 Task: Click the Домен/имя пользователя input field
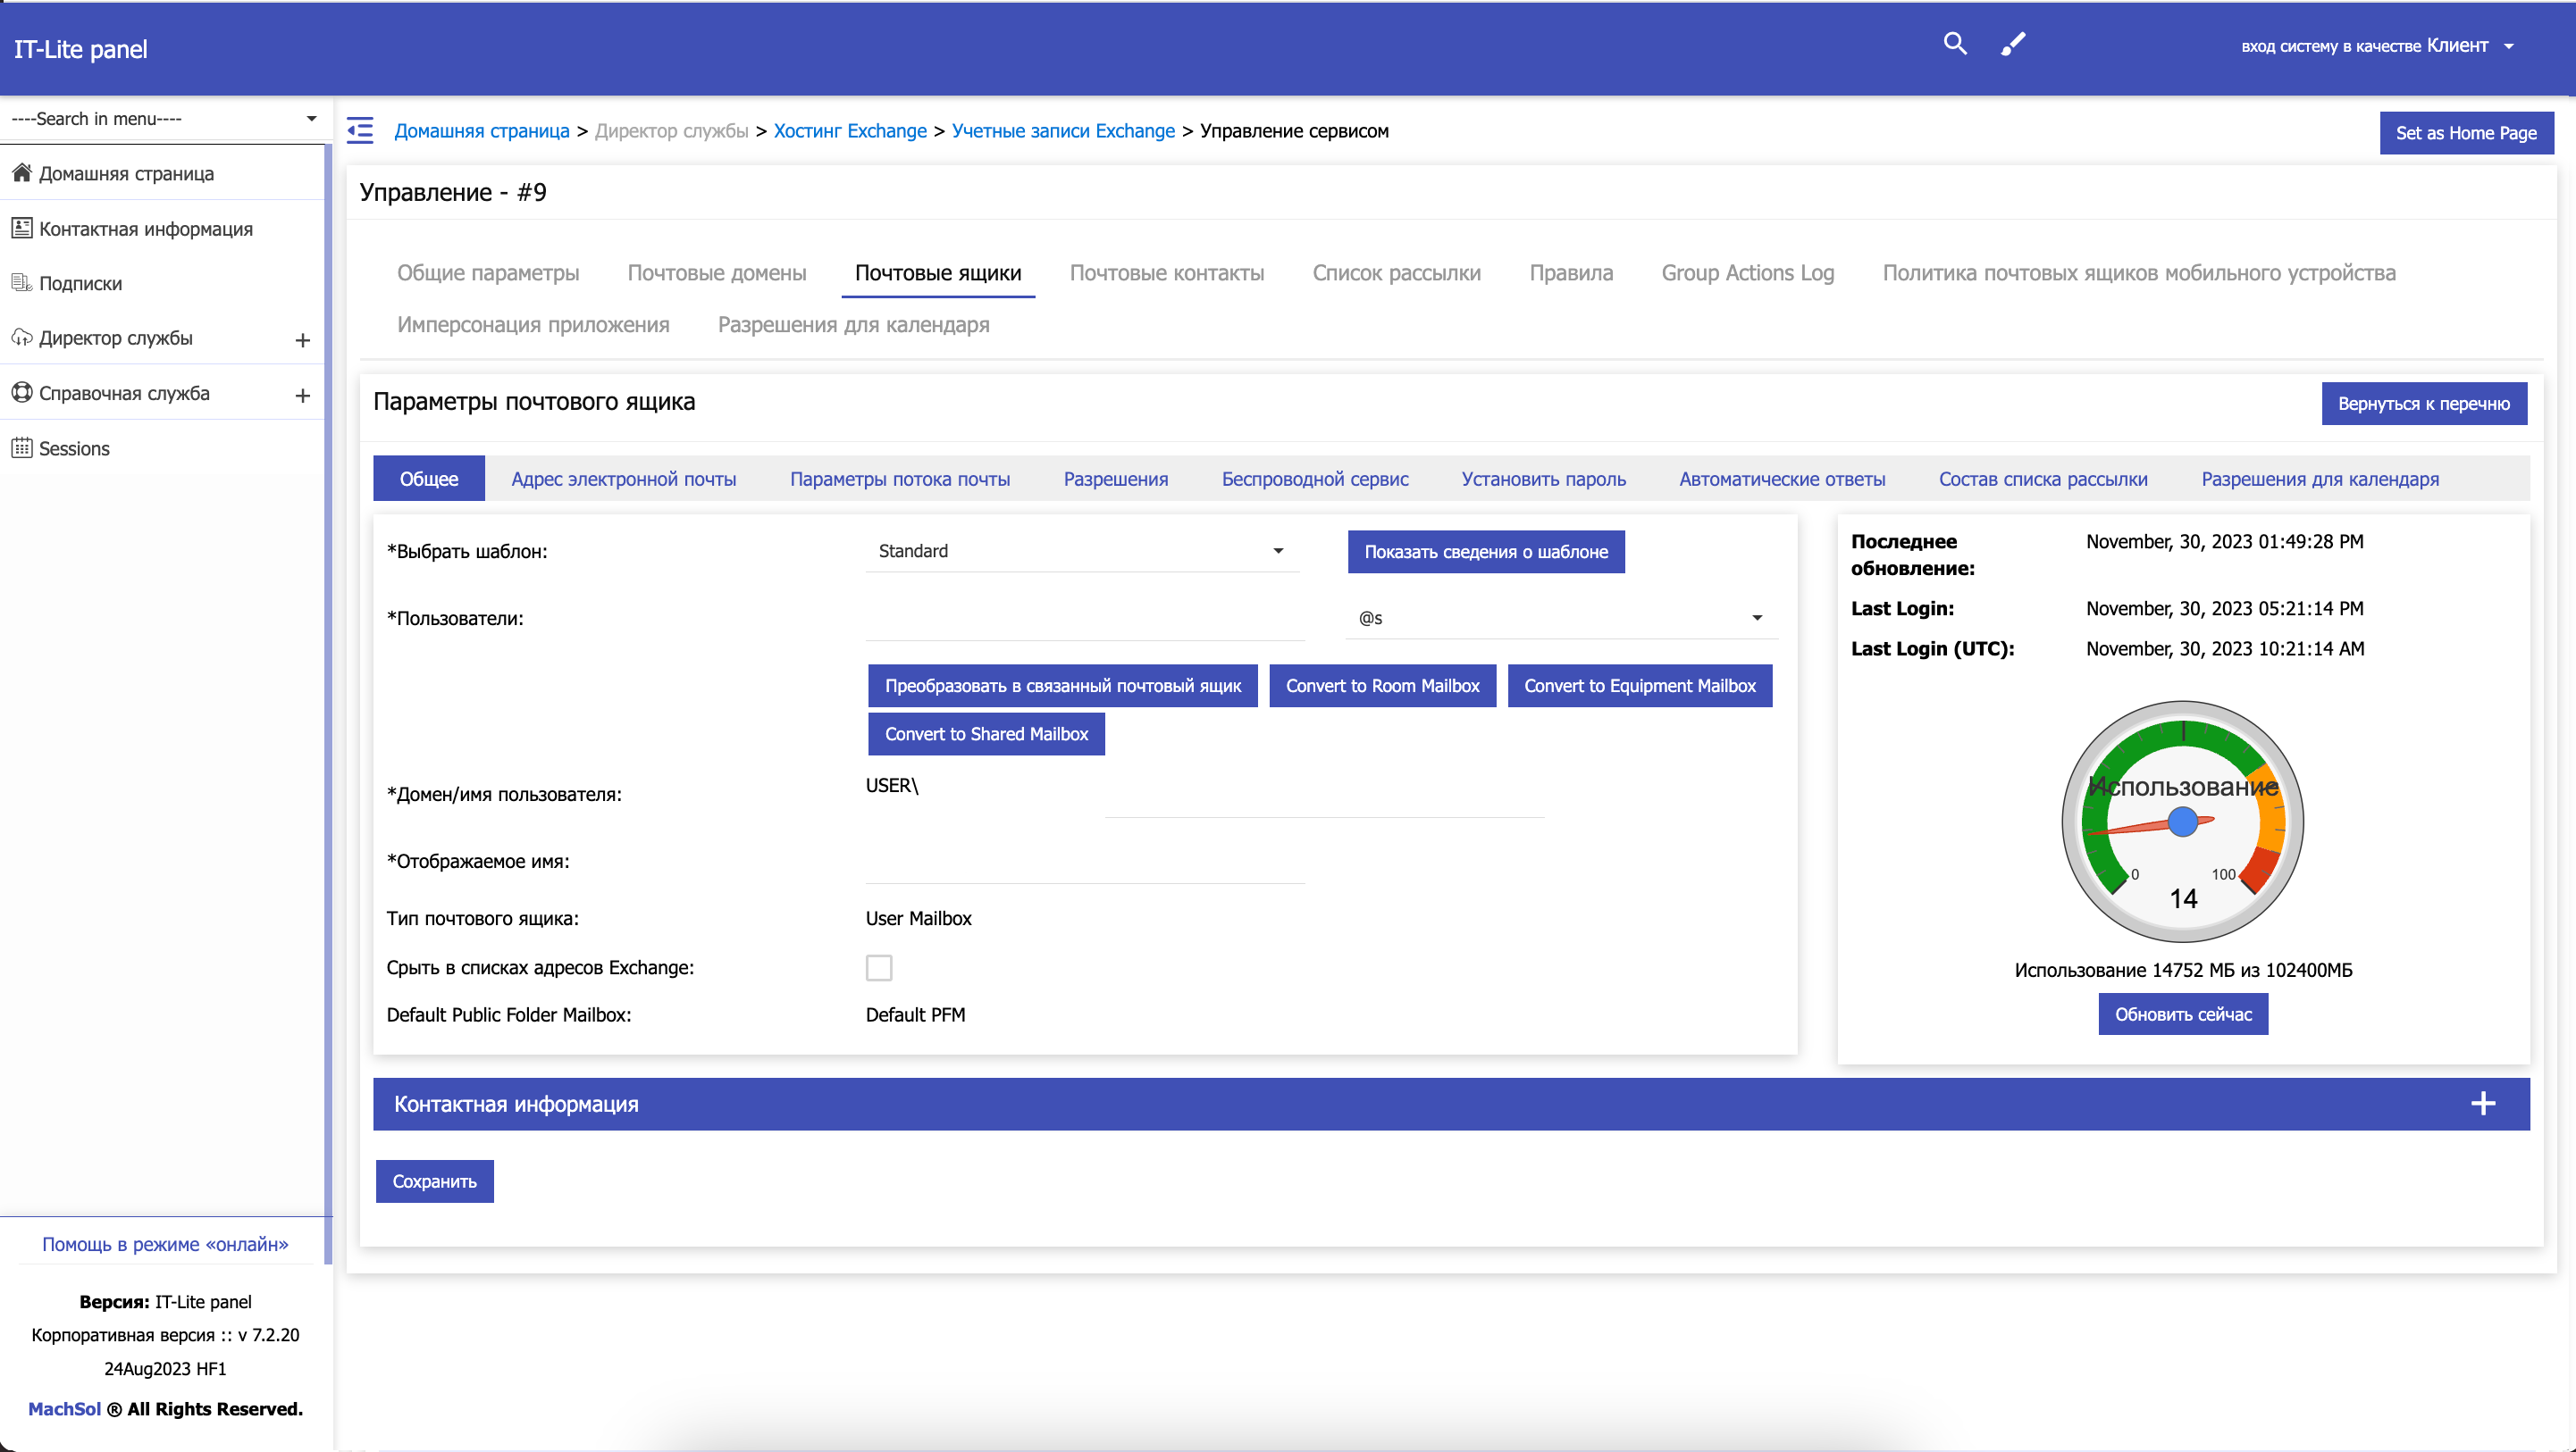click(x=1325, y=797)
